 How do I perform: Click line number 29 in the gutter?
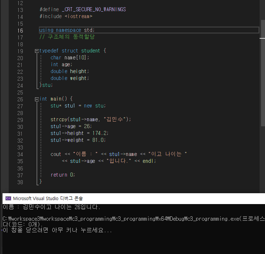[20, 120]
